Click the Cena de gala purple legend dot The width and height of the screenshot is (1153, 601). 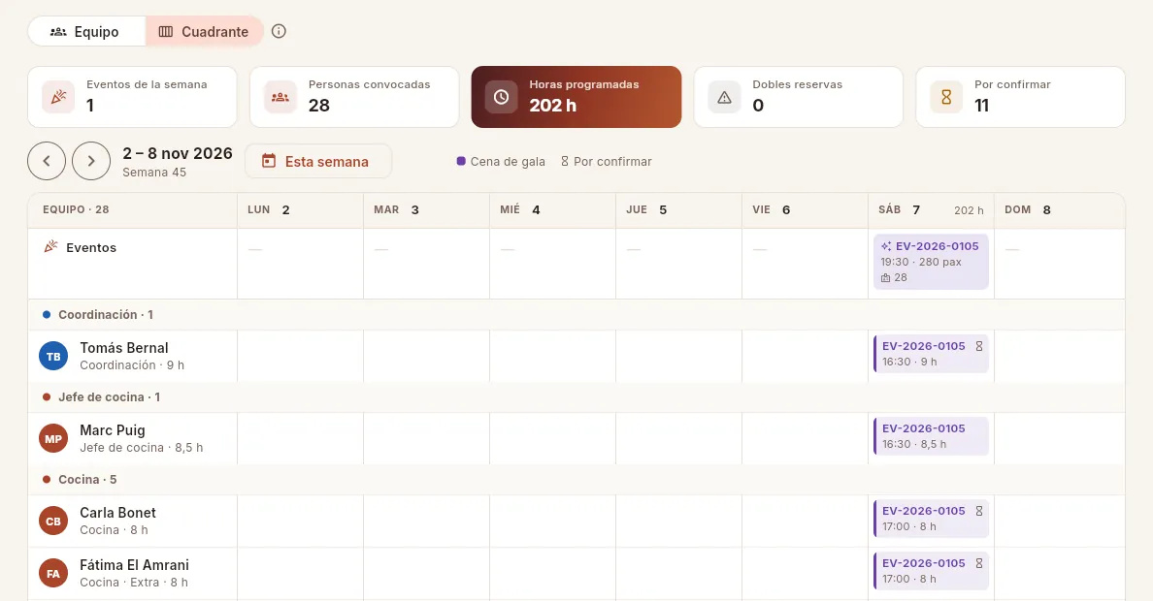pos(461,161)
